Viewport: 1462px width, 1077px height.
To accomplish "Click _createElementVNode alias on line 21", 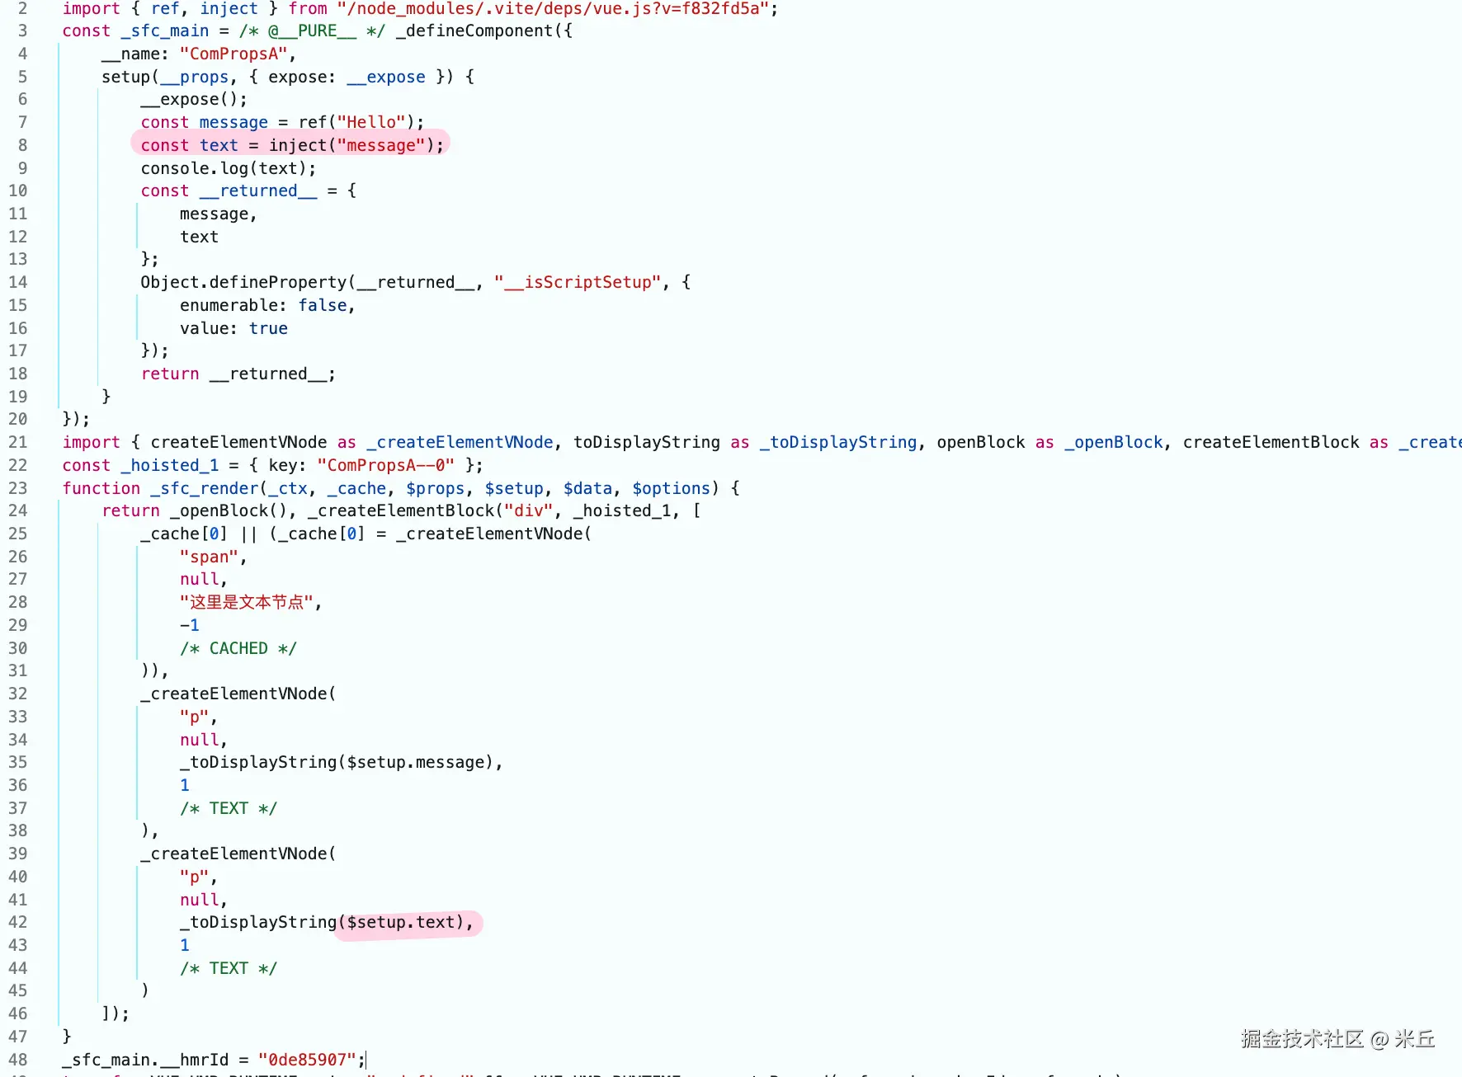I will [x=460, y=442].
